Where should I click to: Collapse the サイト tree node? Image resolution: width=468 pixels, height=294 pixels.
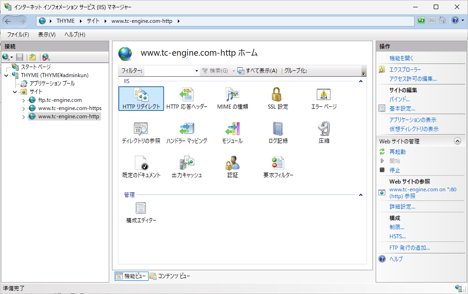(15, 92)
